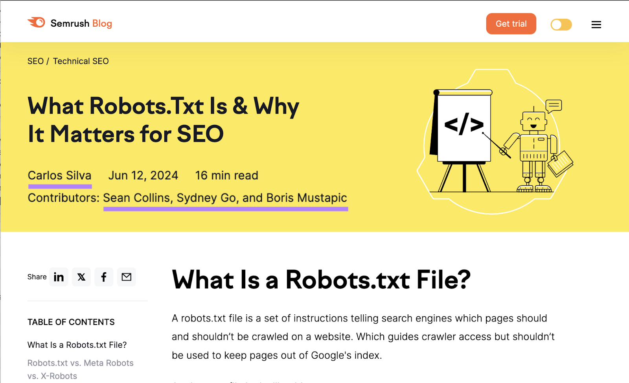Share the article on X
Screen dimensions: 629x383
click(81, 277)
